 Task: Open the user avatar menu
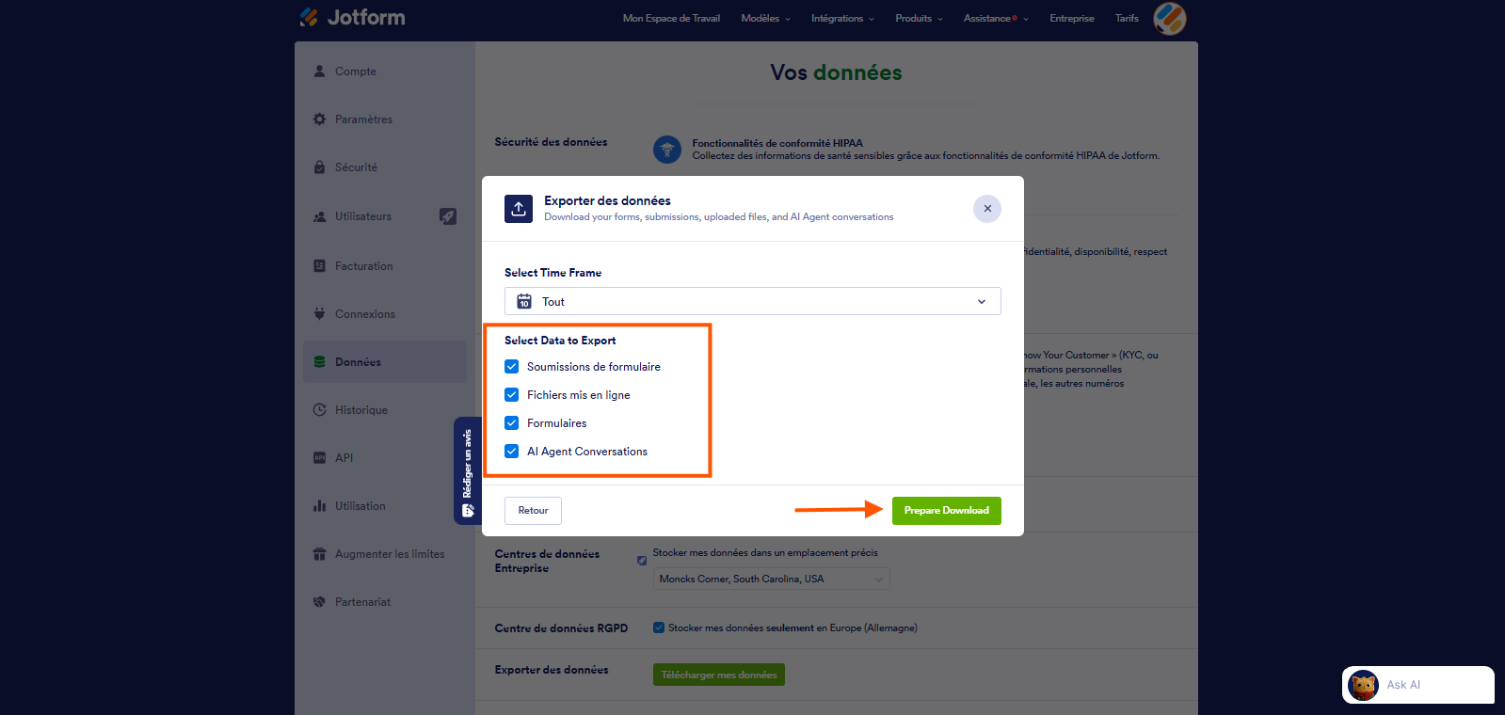pyautogui.click(x=1170, y=18)
